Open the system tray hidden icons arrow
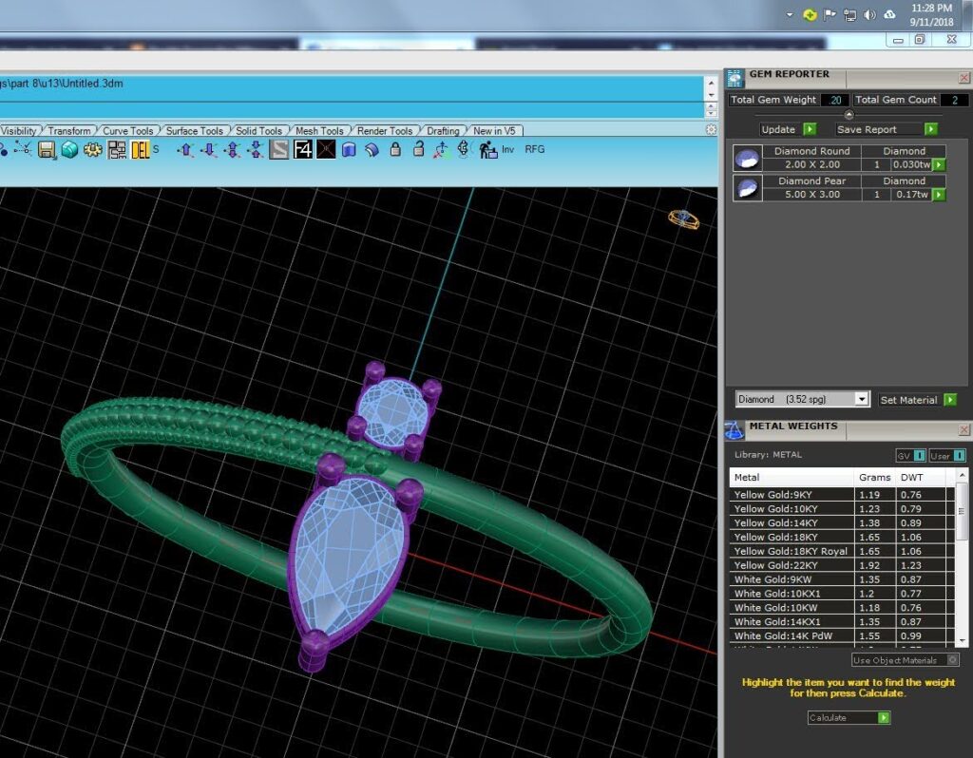The height and width of the screenshot is (758, 973). click(x=790, y=15)
